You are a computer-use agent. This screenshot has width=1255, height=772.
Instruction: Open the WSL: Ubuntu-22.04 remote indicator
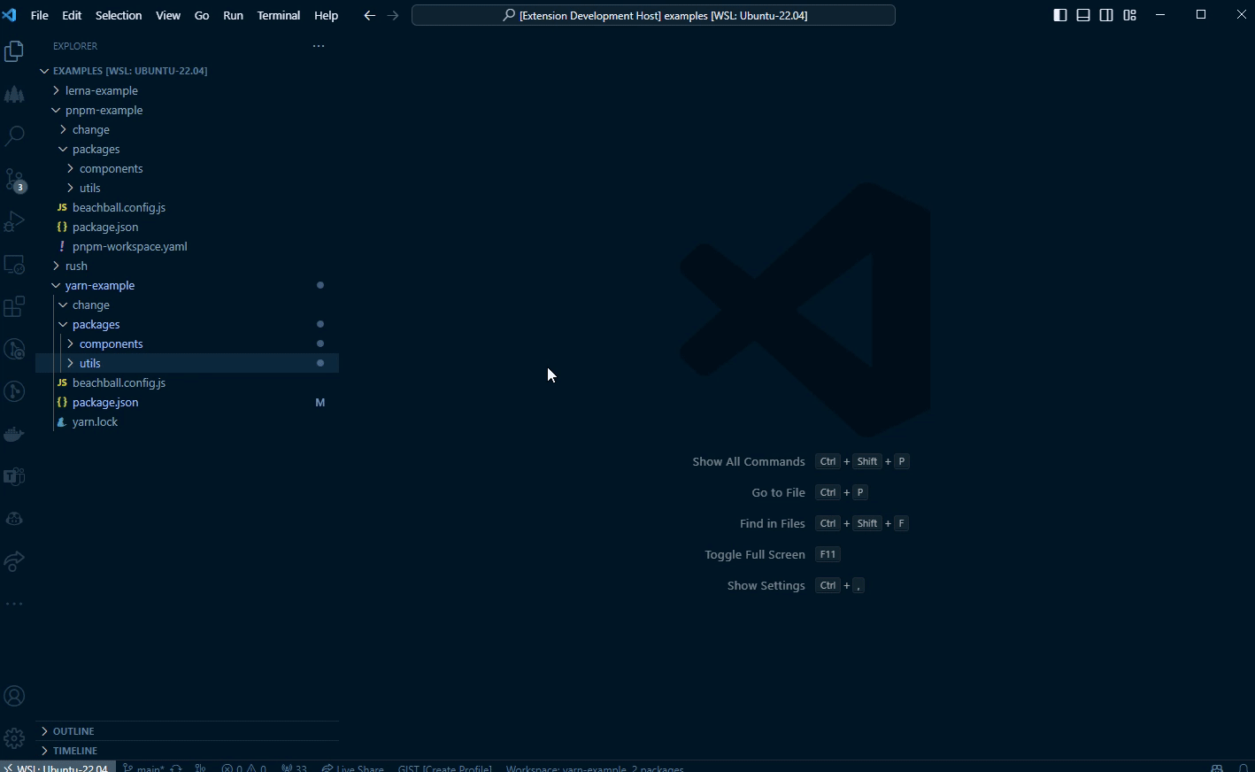[57, 768]
